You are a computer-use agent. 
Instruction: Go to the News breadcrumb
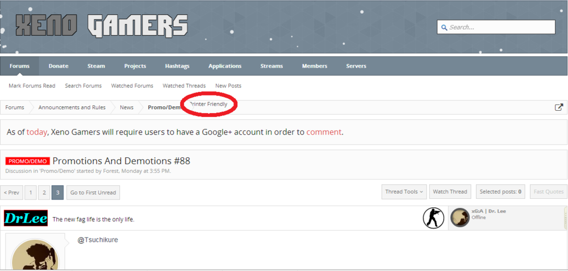click(x=127, y=107)
